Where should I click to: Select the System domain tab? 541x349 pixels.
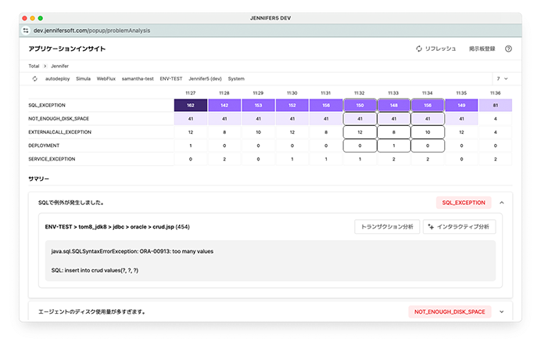pos(236,78)
